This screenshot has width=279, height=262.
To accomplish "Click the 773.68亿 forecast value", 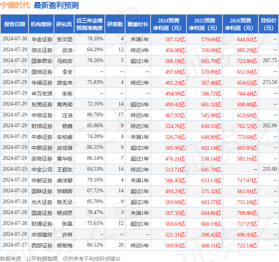I will click(x=247, y=137).
